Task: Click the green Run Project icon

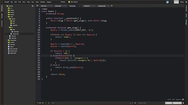Action: click(69, 2)
